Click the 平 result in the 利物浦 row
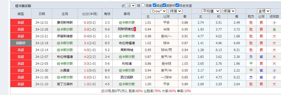Screen dimensions: 281x95 [251, 64]
